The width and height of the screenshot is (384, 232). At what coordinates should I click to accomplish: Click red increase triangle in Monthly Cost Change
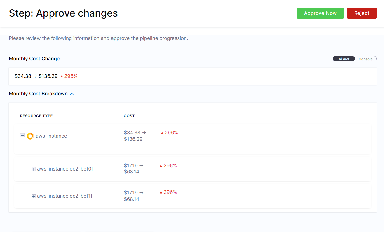point(62,76)
